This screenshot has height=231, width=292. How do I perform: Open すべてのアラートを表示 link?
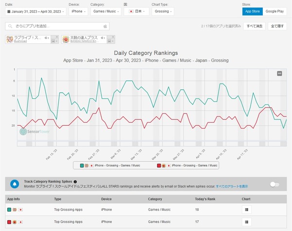[x=232, y=186]
